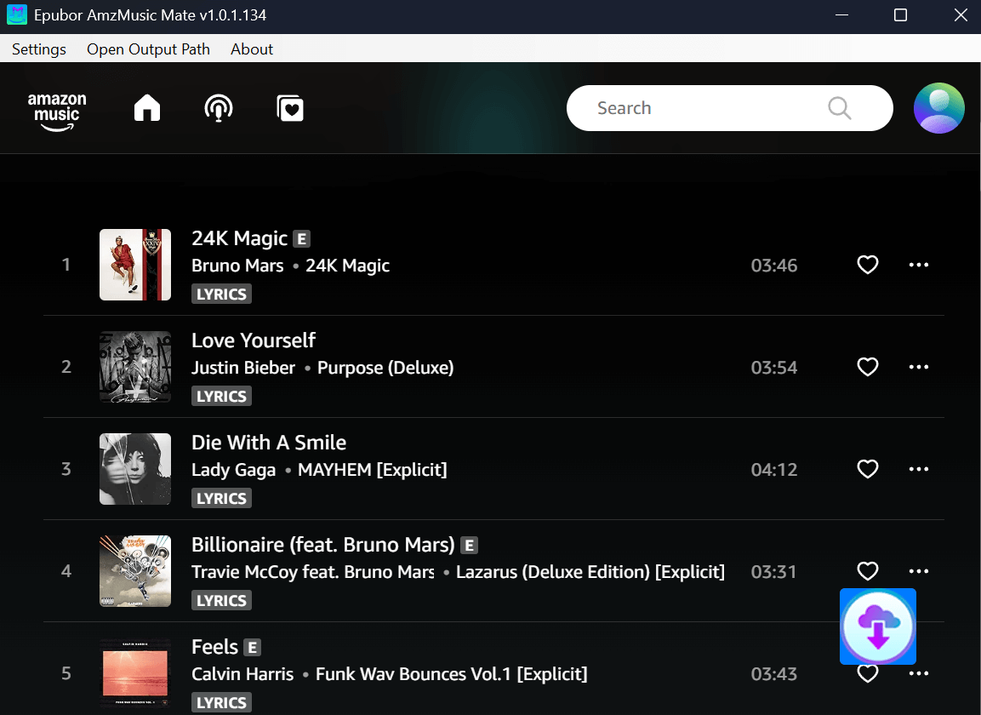Screen dimensions: 981x715
Task: Open the user profile avatar
Action: tap(938, 108)
